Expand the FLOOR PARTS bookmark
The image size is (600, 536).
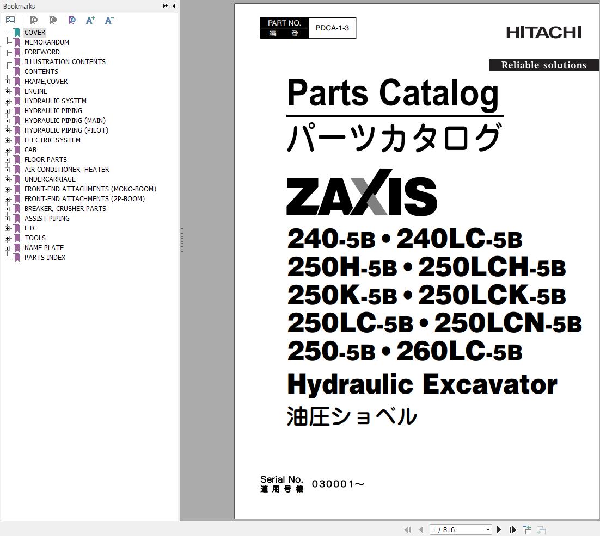pyautogui.click(x=7, y=160)
